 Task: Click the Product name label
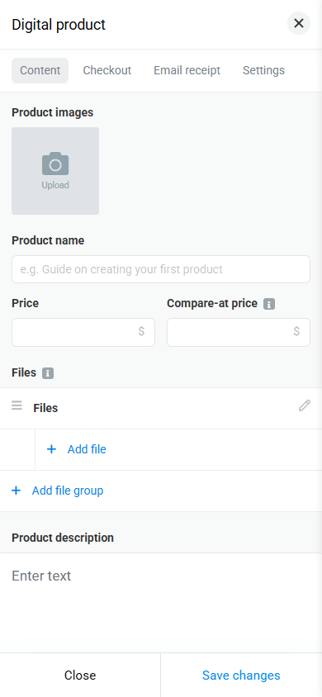tap(48, 240)
